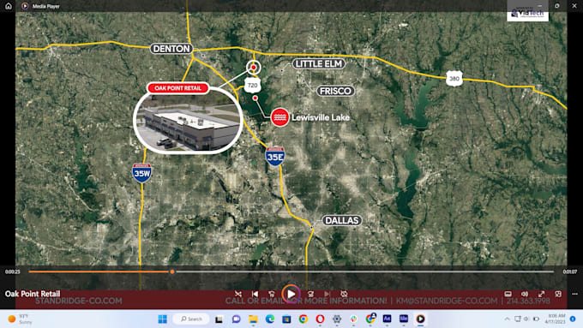The width and height of the screenshot is (583, 328).
Task: Click the Media Player app icon in the title bar
Action: (25, 6)
